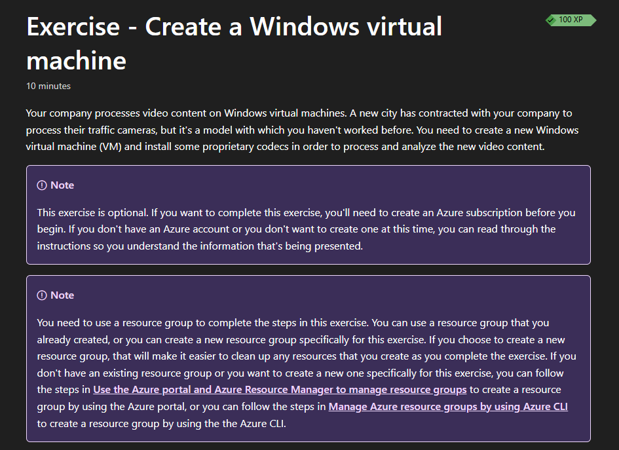Click the info icon of the first Note
The image size is (619, 450).
click(42, 185)
